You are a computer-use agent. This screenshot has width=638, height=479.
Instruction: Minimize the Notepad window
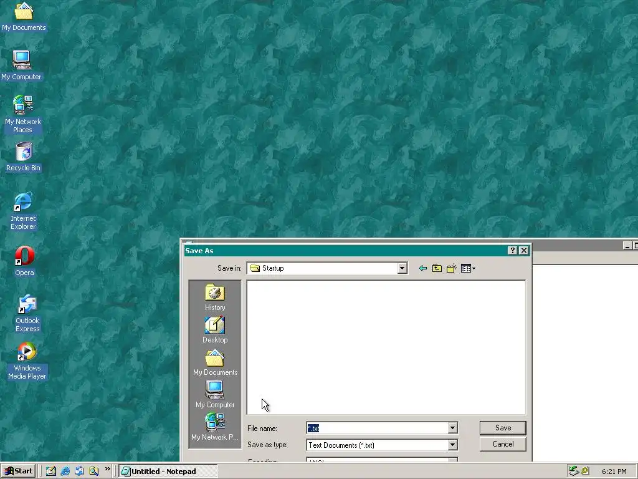(627, 246)
